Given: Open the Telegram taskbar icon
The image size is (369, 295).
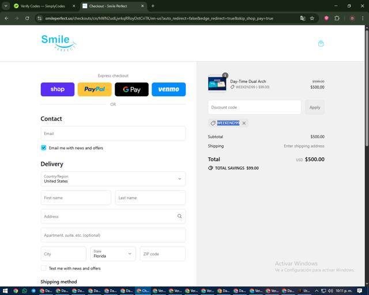Looking at the screenshot, I should [x=33, y=291].
